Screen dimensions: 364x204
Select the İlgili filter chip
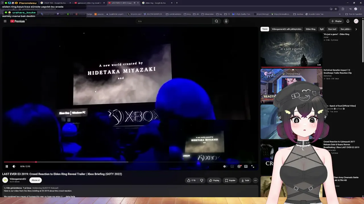point(322,29)
